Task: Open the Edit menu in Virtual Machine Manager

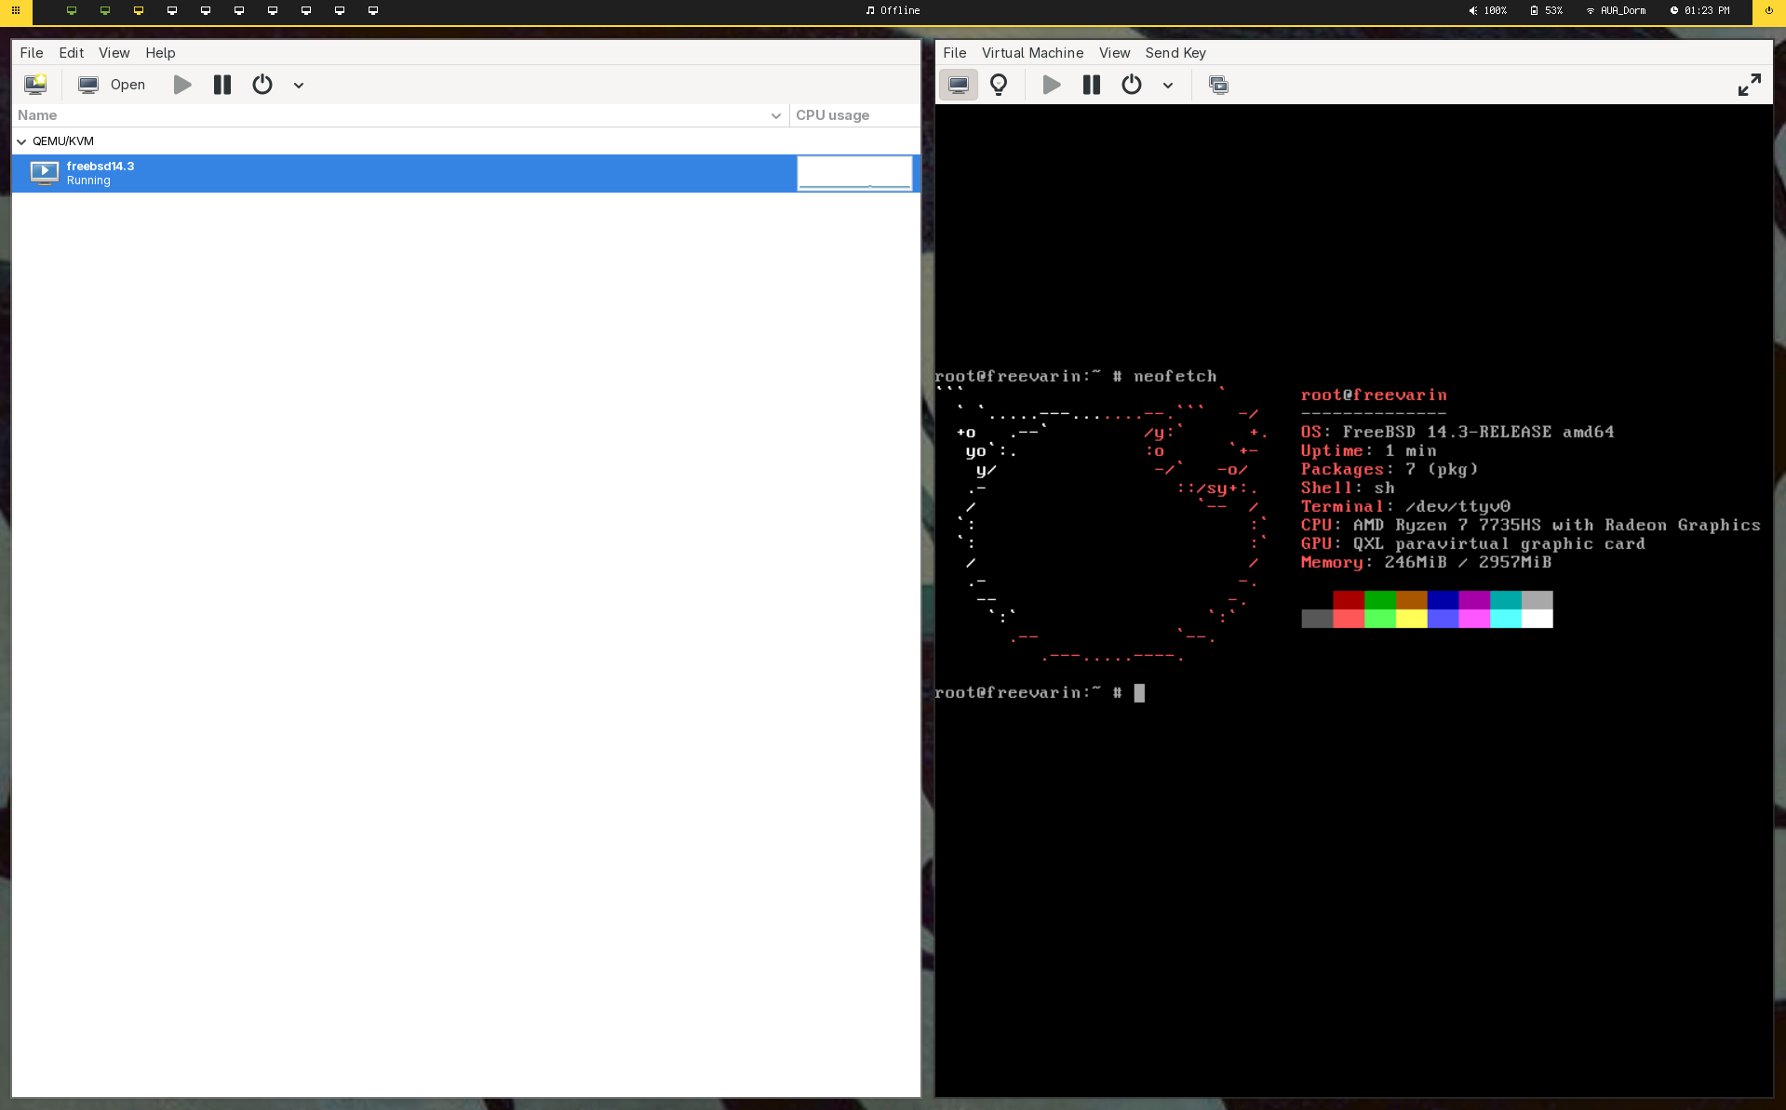Action: (x=72, y=53)
